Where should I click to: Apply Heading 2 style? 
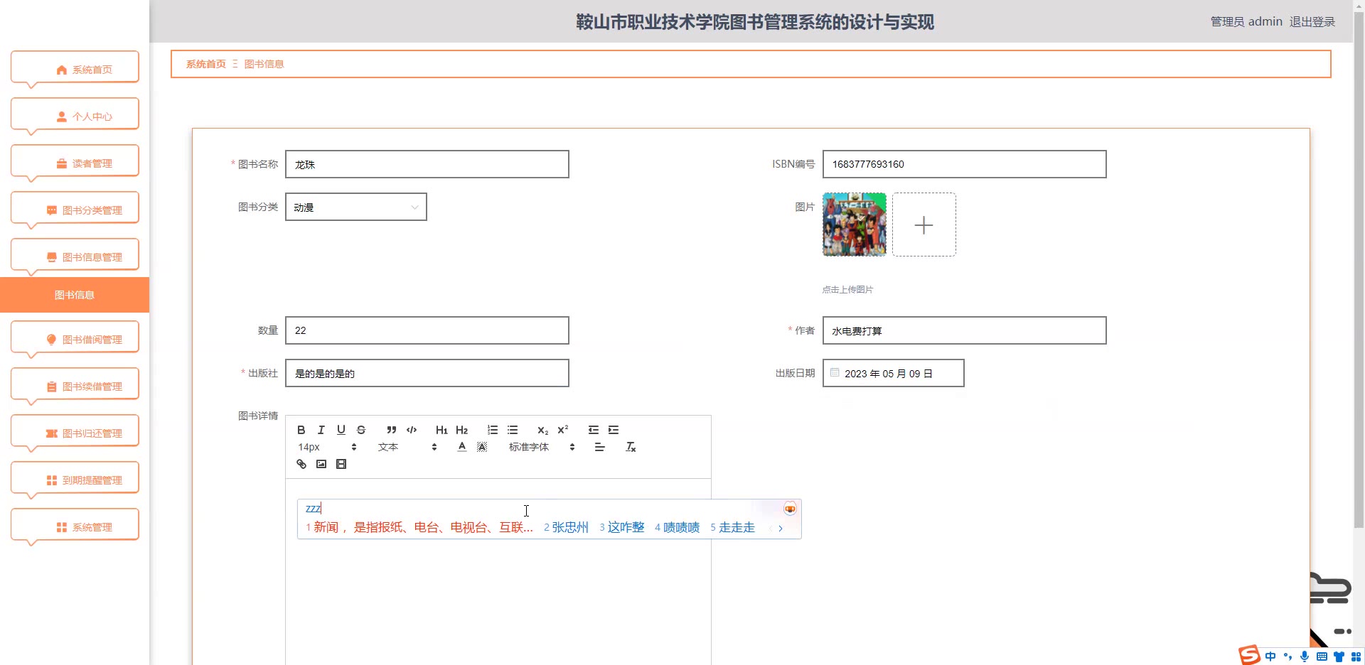[x=461, y=430]
